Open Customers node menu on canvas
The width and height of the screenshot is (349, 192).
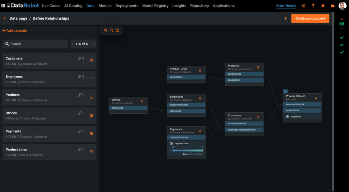click(x=258, y=117)
